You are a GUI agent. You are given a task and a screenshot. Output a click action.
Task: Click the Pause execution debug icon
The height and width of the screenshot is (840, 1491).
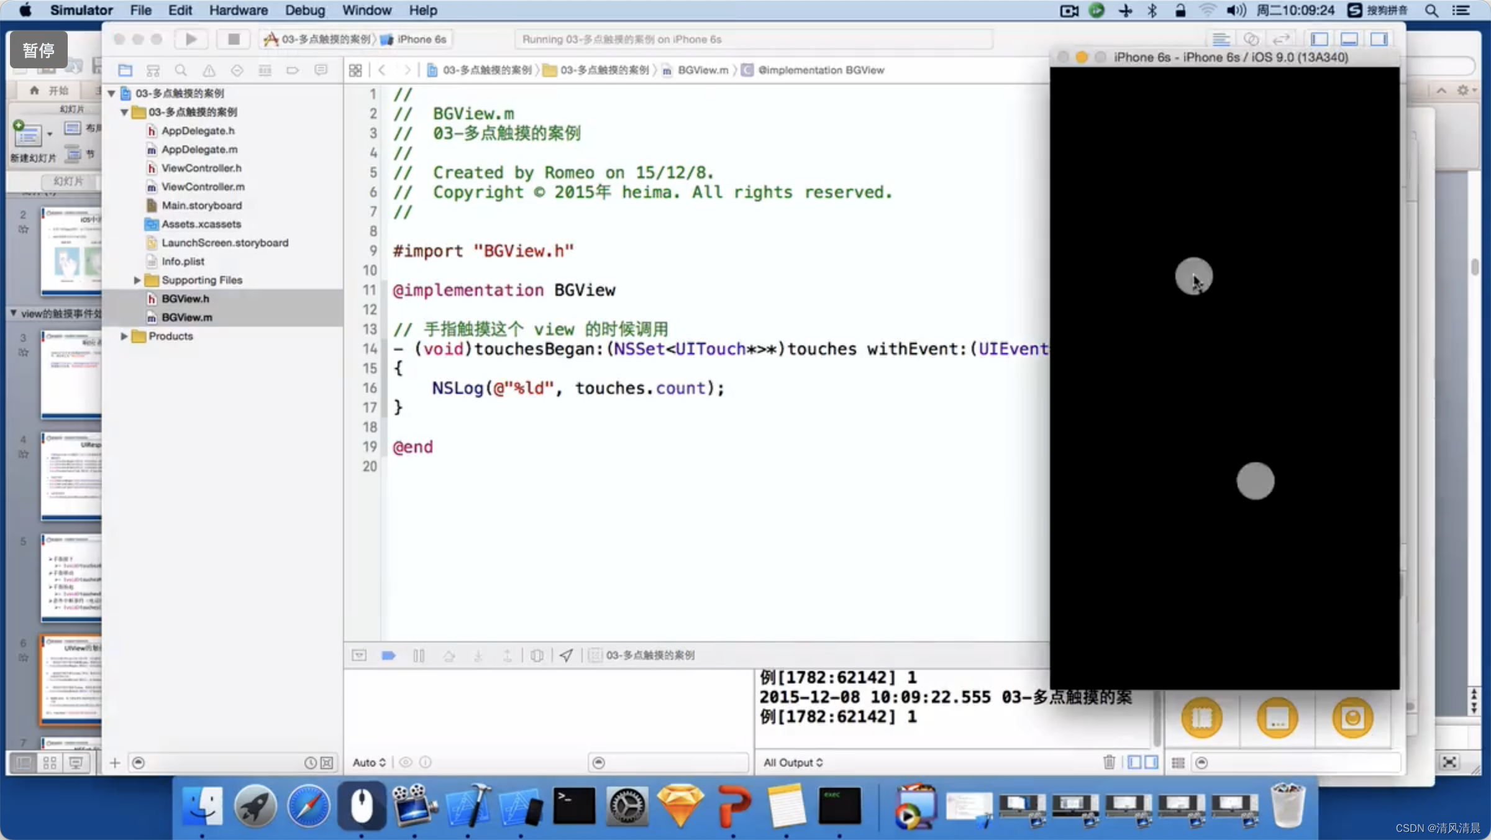(419, 655)
